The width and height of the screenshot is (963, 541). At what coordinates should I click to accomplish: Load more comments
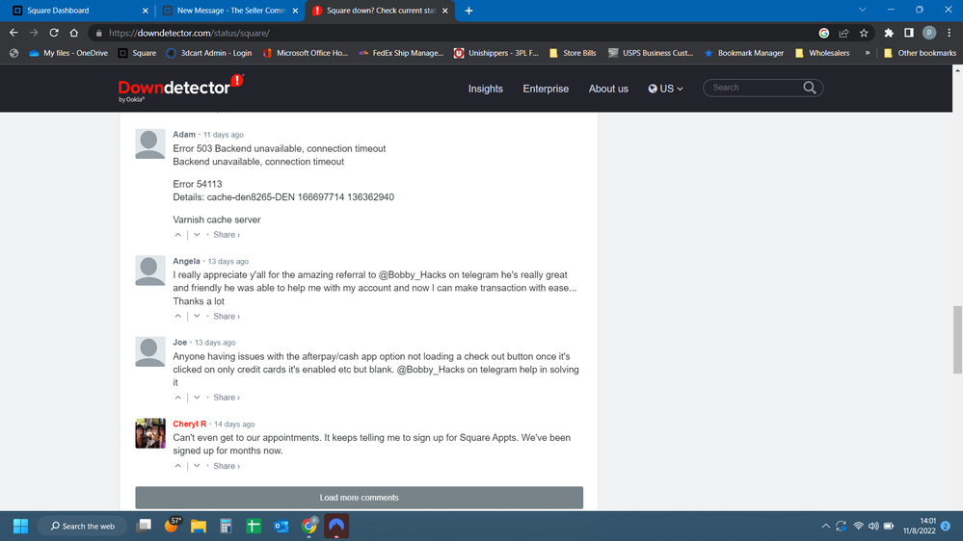(360, 498)
